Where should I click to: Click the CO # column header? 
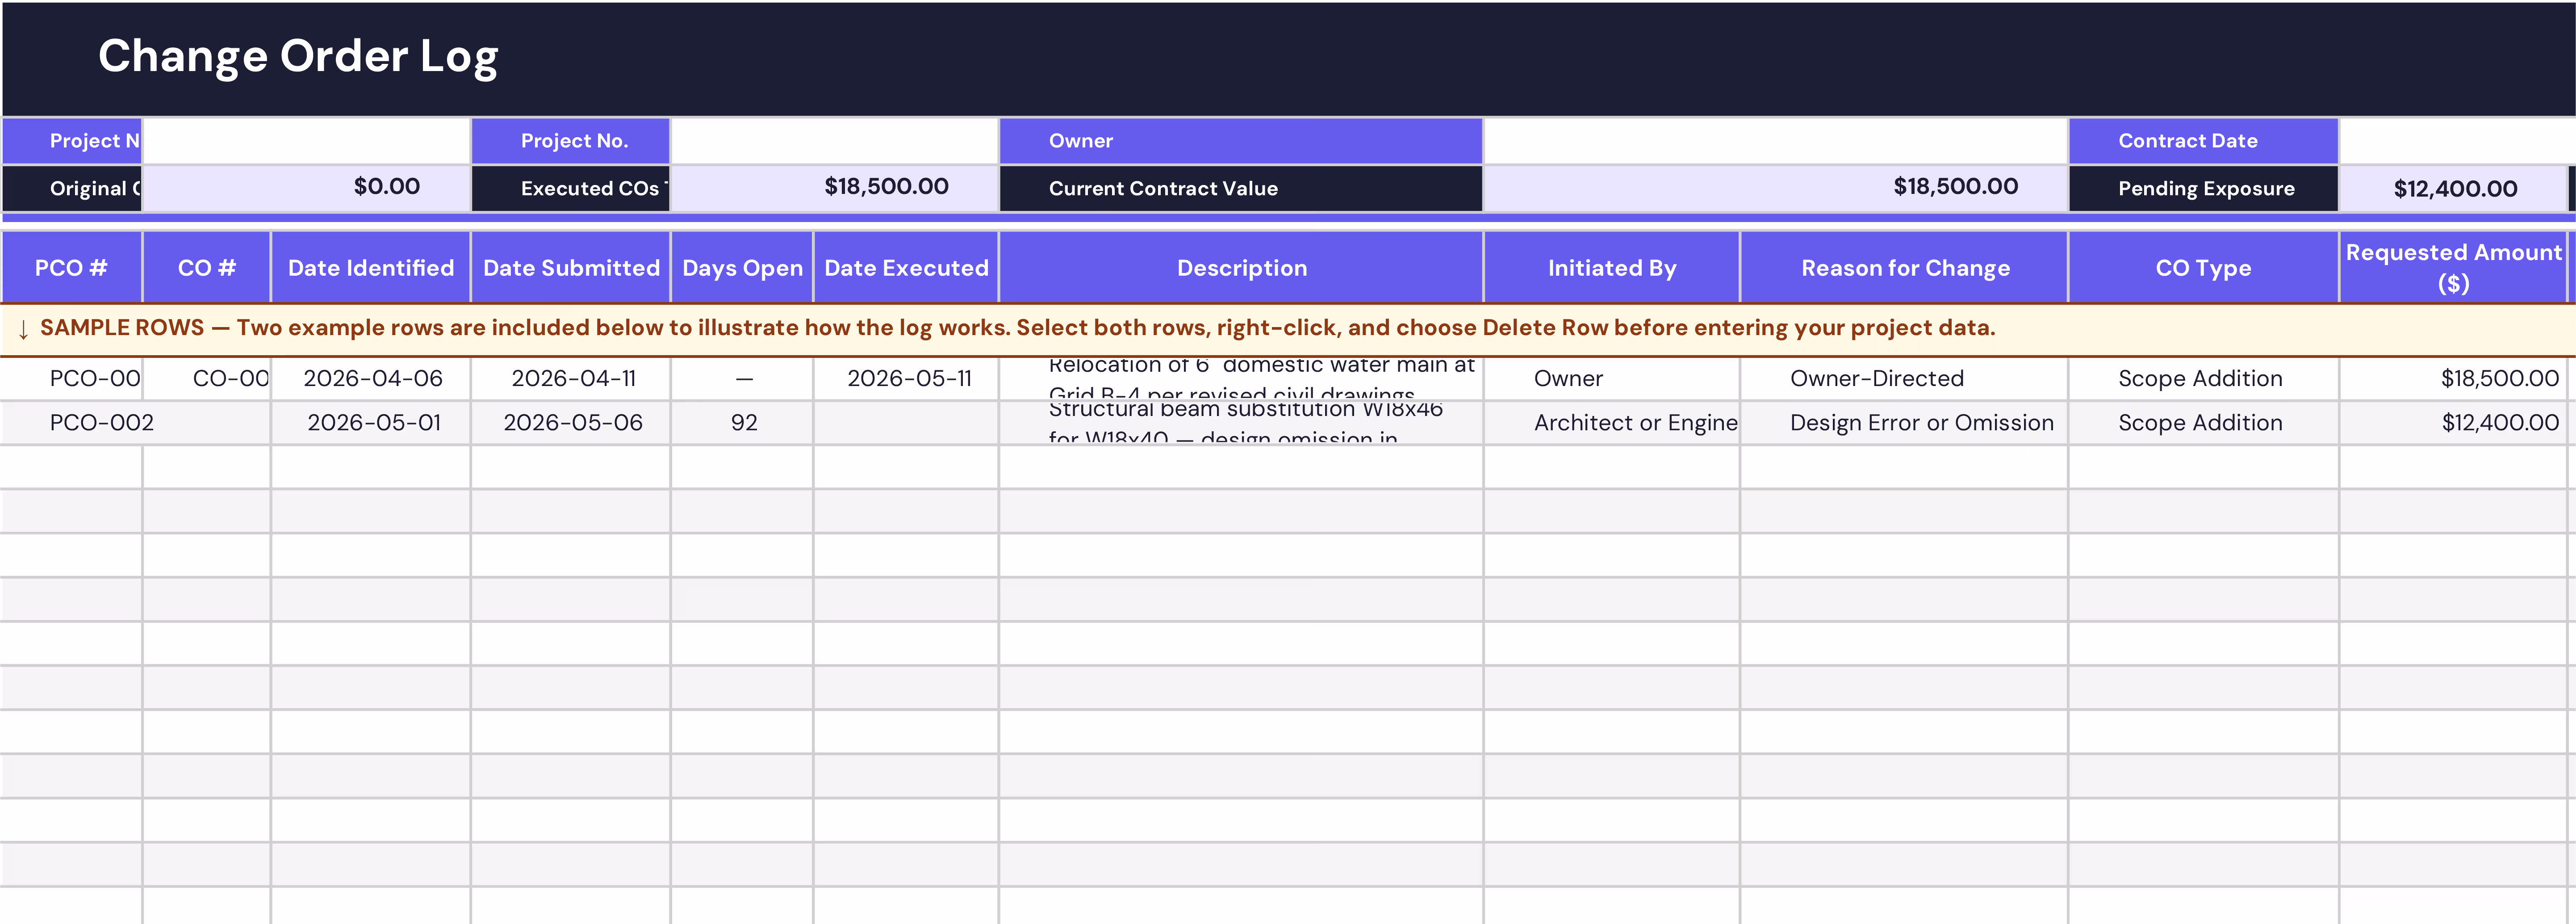tap(207, 268)
